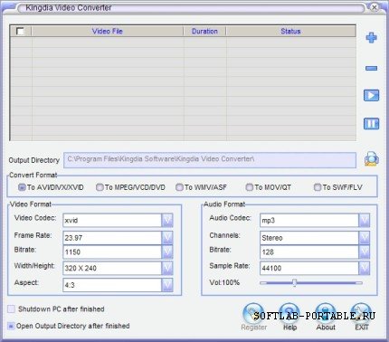389x342 pixels.
Task: Enable Shutdown PC after finished
Action: (11, 309)
